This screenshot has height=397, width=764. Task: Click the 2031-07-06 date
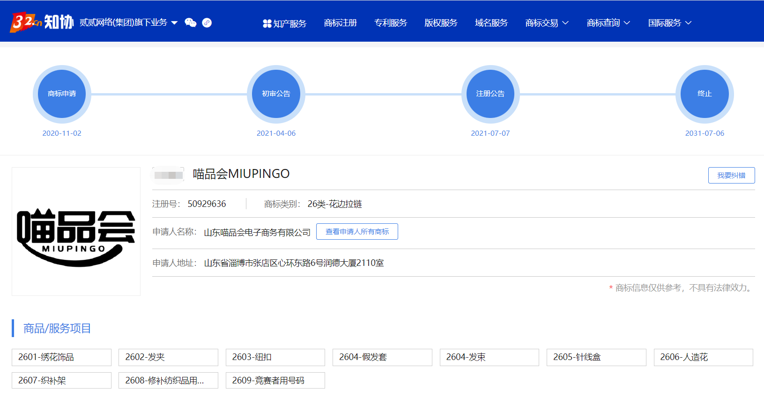click(705, 133)
